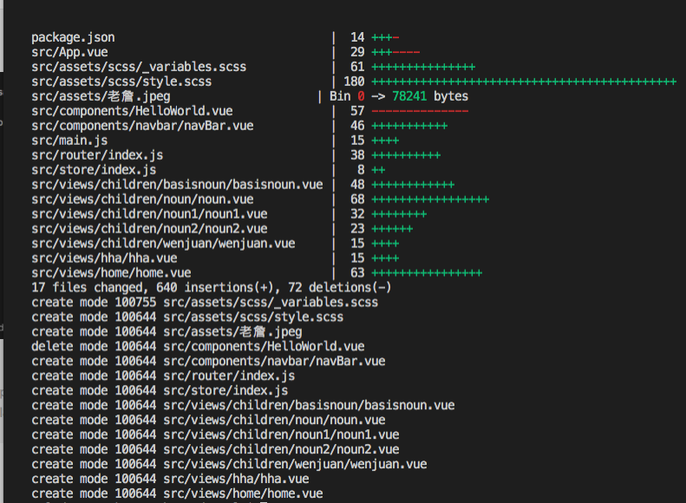Click create mode line for wenjuan.vue
686x503 pixels.
[229, 465]
